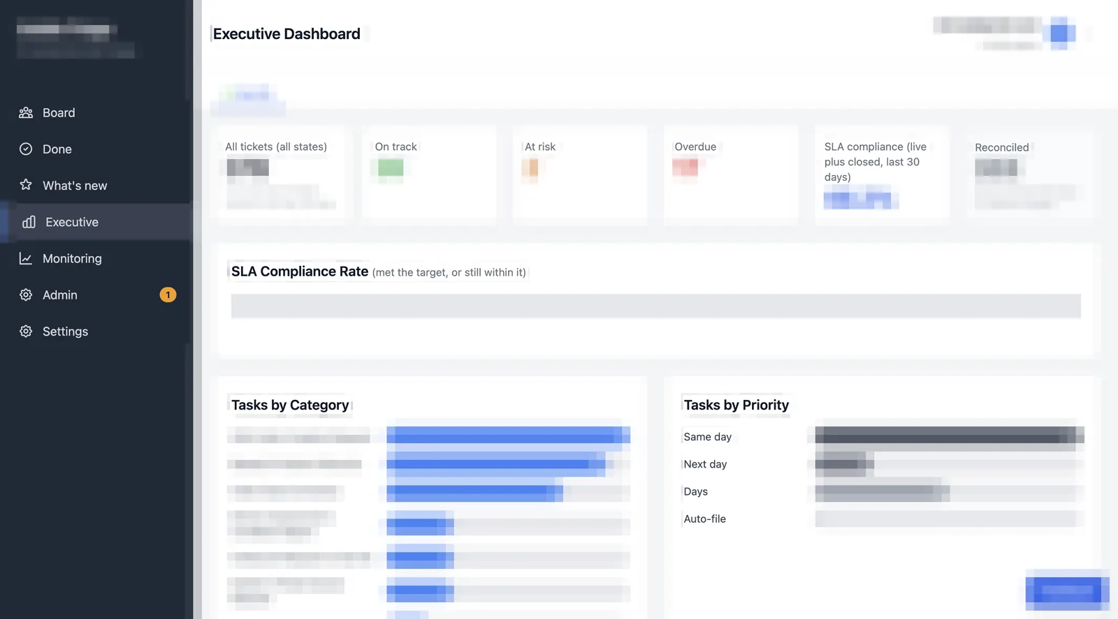Click the SLA Compliance Rate progress bar
This screenshot has width=1118, height=619.
(655, 306)
